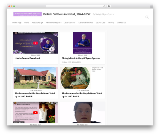Click the Ford Madox Brown painting thumbnail

click(x=75, y=78)
